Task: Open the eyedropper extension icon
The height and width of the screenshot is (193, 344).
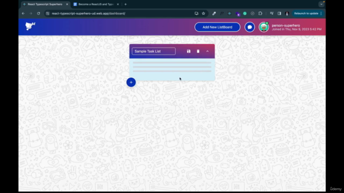Action: tap(214, 13)
